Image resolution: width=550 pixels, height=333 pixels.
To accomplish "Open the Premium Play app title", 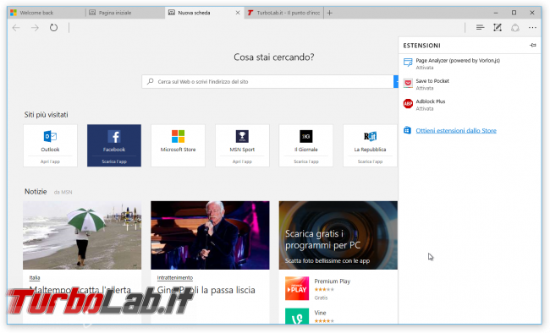I will click(x=333, y=281).
